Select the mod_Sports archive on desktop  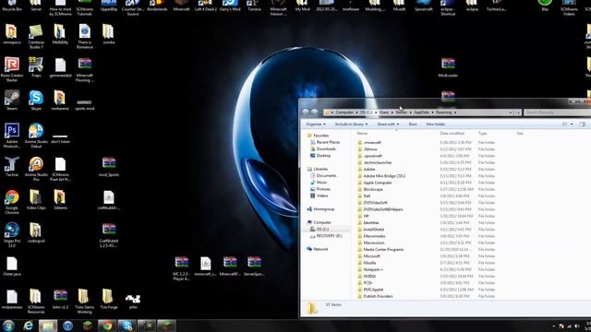(x=109, y=167)
